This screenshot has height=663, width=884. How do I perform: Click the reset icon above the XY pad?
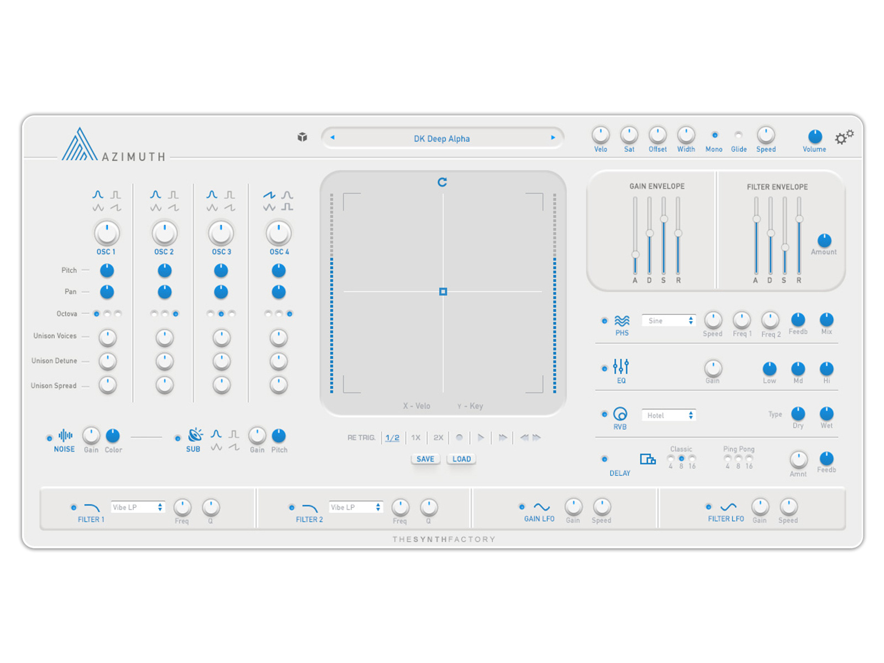pos(442,181)
